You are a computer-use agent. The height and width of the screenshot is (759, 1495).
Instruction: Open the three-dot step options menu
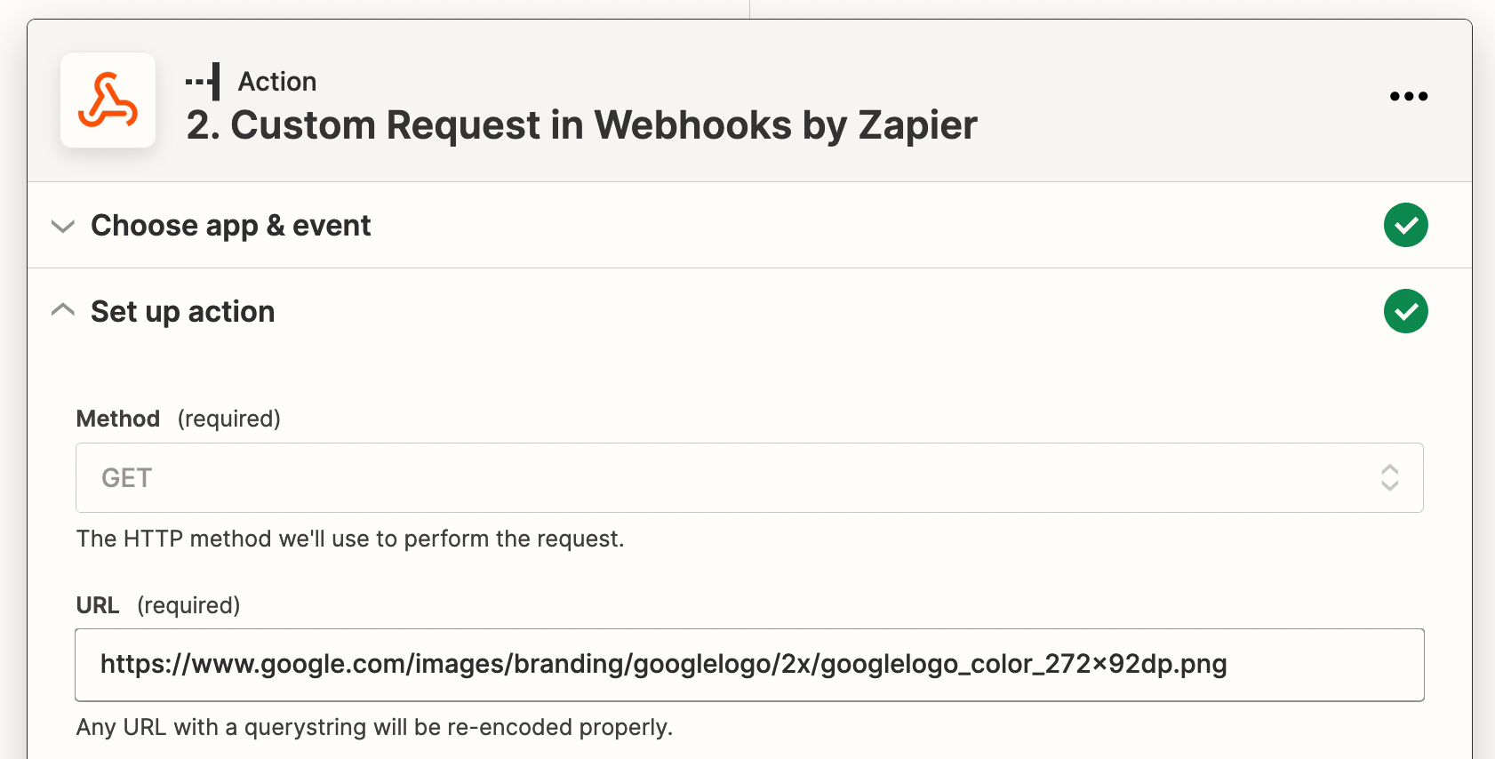1409,96
